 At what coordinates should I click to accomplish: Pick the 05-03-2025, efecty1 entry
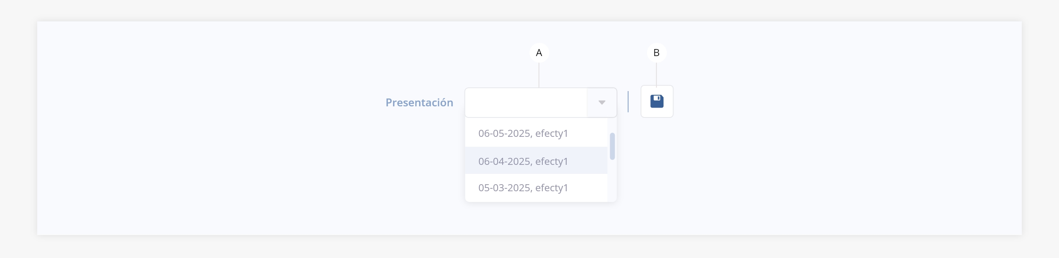pyautogui.click(x=523, y=188)
